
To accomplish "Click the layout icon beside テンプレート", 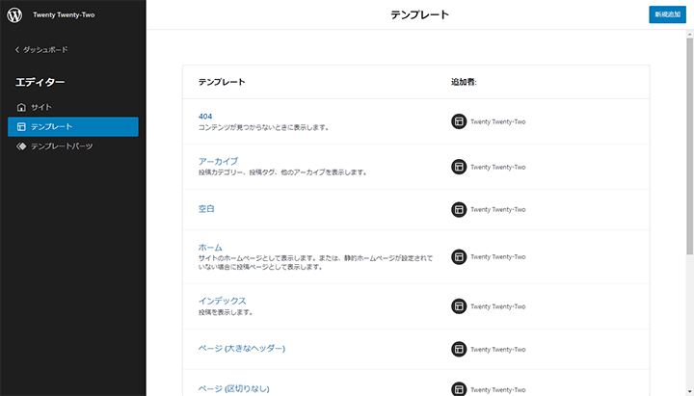I will (21, 126).
